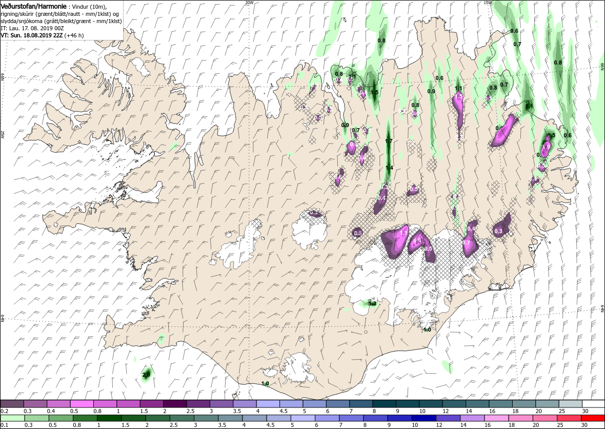
Task: Select the darkest purple swatch starting at 2 in the upper legend
Action: 174,403
